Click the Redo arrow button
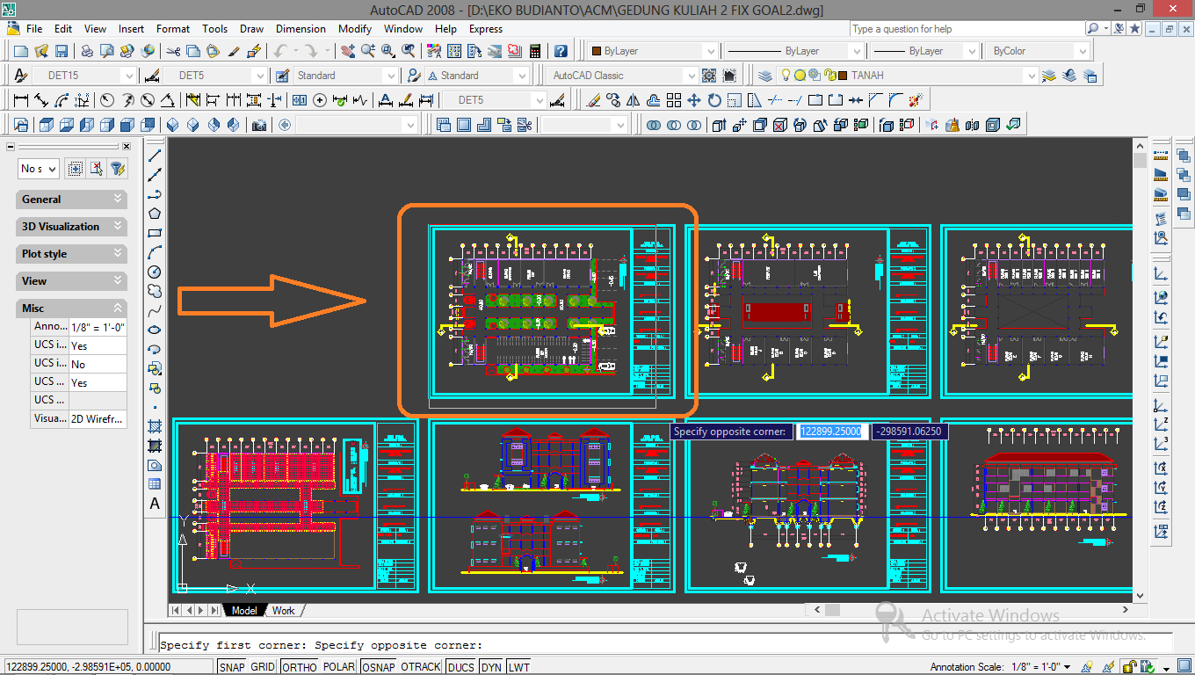The image size is (1195, 675). 311,51
